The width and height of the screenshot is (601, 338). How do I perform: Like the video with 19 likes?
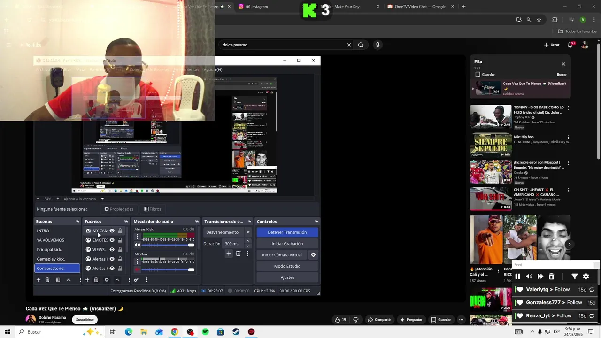point(340,320)
